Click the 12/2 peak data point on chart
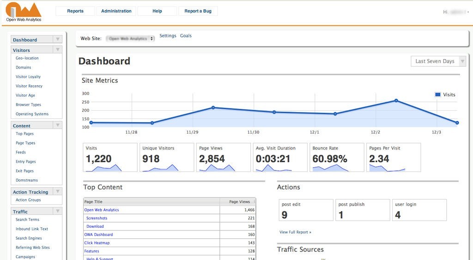473x260 pixels. pyautogui.click(x=396, y=100)
